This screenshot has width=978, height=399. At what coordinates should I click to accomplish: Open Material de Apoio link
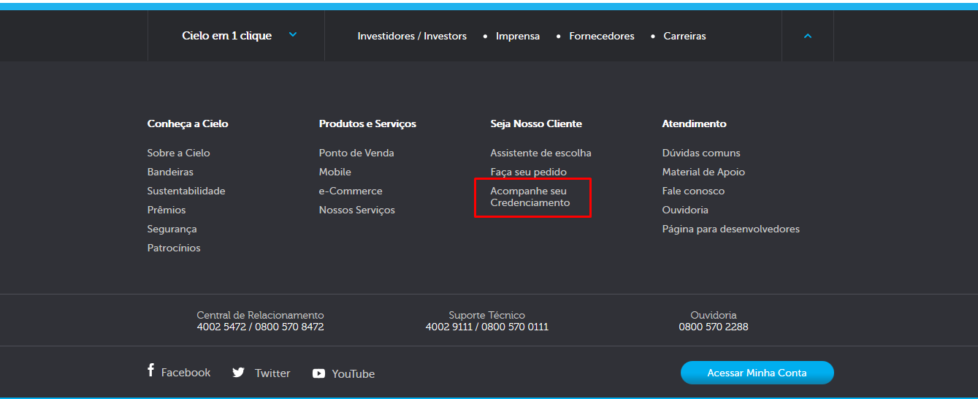(x=703, y=172)
